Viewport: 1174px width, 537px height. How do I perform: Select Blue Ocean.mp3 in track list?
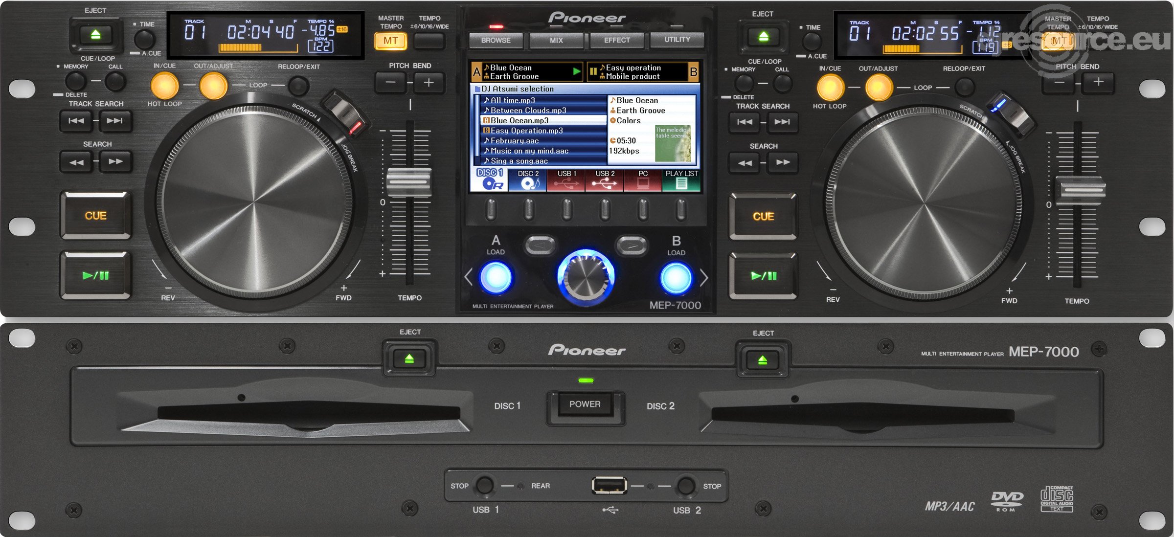click(x=543, y=120)
